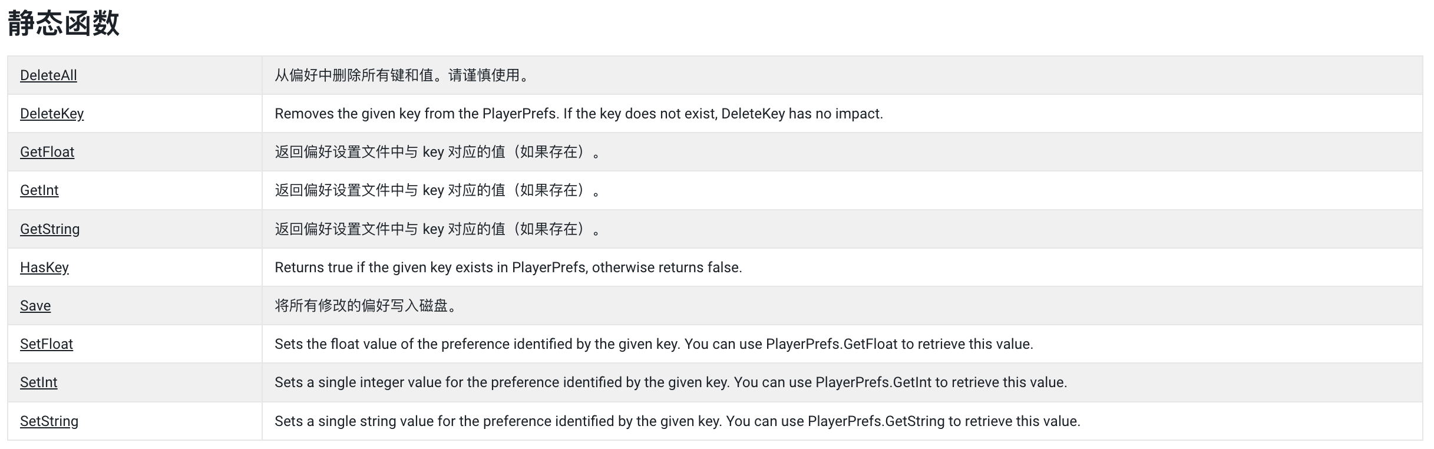Open the Save function link
This screenshot has width=1434, height=449.
(x=35, y=306)
